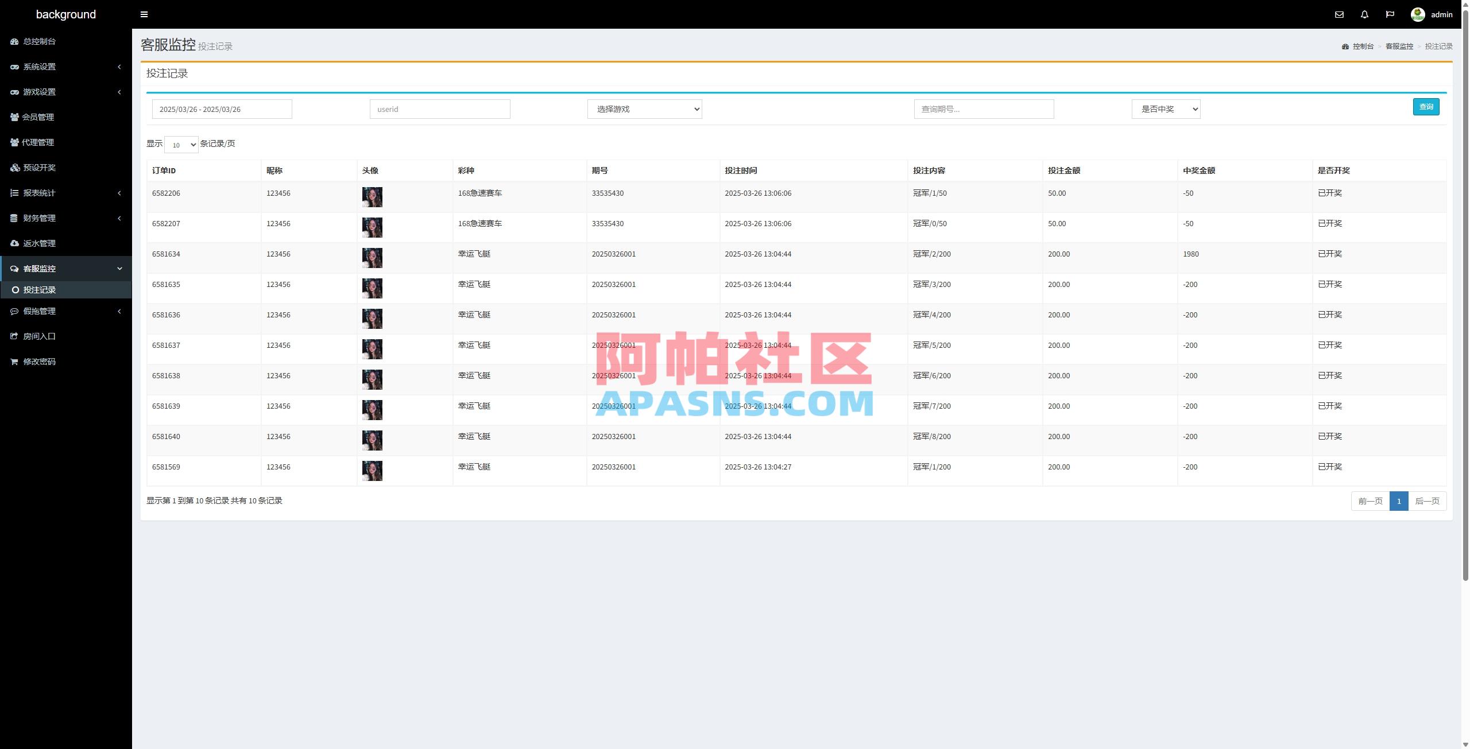Select 投注记录 submenu item
This screenshot has width=1470, height=749.
point(39,290)
